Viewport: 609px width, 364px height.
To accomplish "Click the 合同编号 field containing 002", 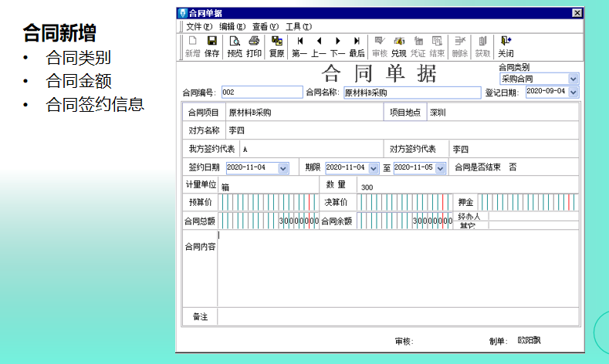I will coord(262,93).
